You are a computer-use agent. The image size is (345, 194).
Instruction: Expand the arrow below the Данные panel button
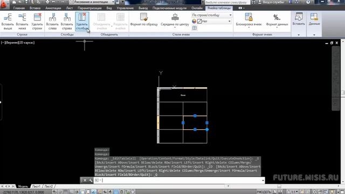point(314,34)
